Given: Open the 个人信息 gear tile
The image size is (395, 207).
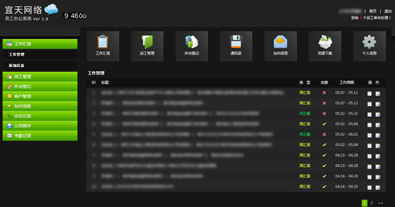Looking at the screenshot, I should [369, 46].
